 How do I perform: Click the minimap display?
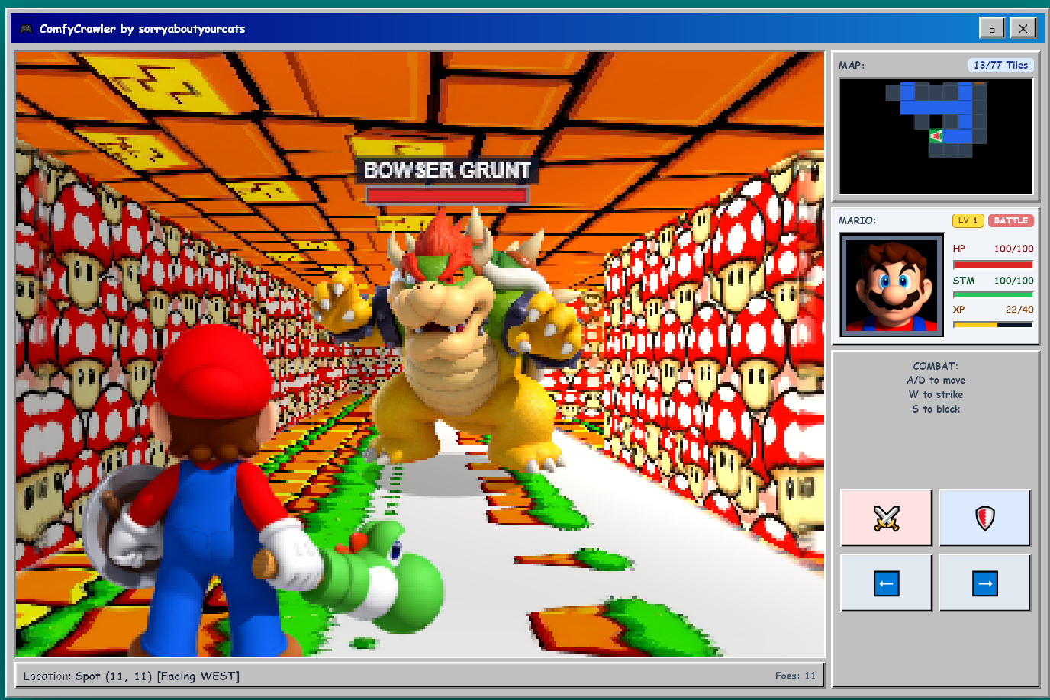936,136
